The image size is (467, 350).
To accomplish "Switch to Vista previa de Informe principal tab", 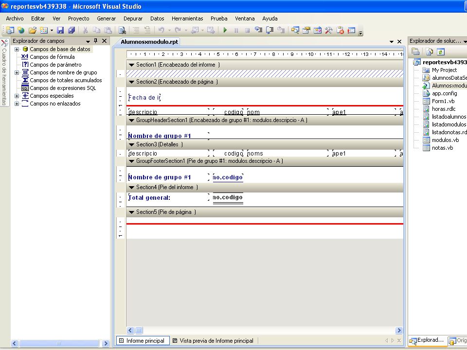I will pos(213,340).
